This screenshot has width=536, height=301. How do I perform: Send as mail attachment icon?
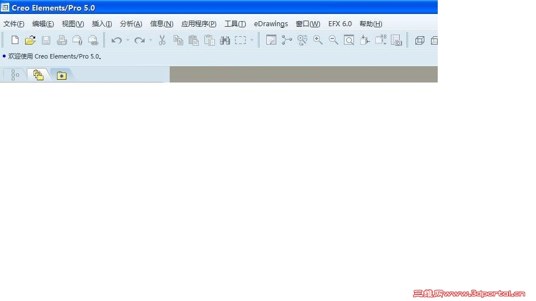[x=77, y=40]
